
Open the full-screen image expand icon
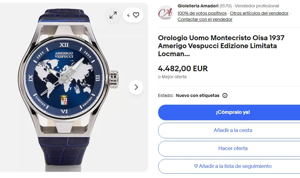[x=113, y=15]
